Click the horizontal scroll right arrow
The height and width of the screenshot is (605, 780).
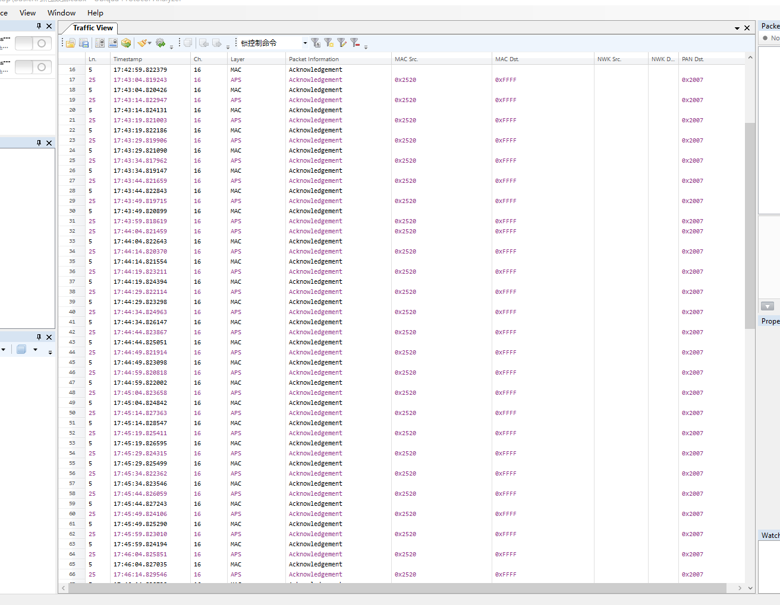(x=740, y=588)
